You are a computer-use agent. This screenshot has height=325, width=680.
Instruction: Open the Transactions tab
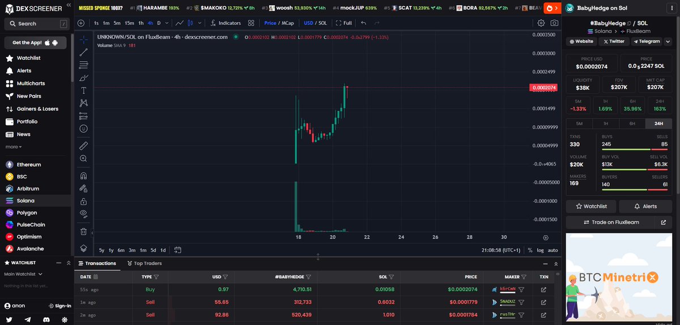click(x=96, y=263)
